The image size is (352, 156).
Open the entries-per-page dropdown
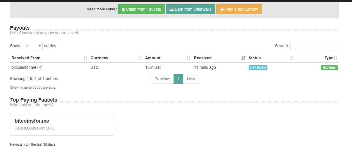tap(32, 46)
